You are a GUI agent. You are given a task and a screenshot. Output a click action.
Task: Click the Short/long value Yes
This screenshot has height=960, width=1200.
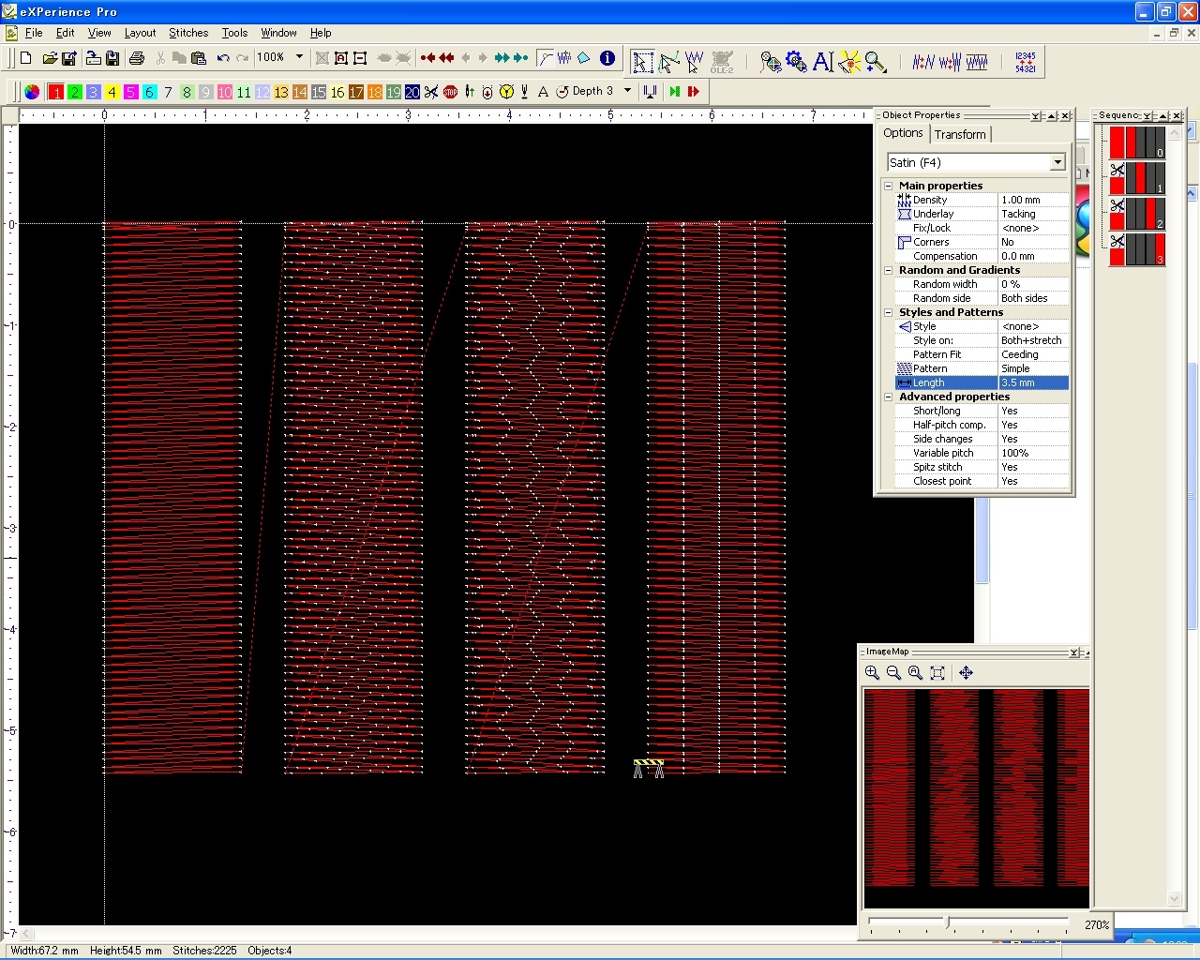(1033, 411)
